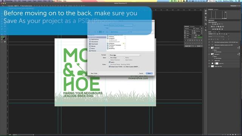
Task: Open the Layers filter kind dropdown
Action: click(212, 34)
